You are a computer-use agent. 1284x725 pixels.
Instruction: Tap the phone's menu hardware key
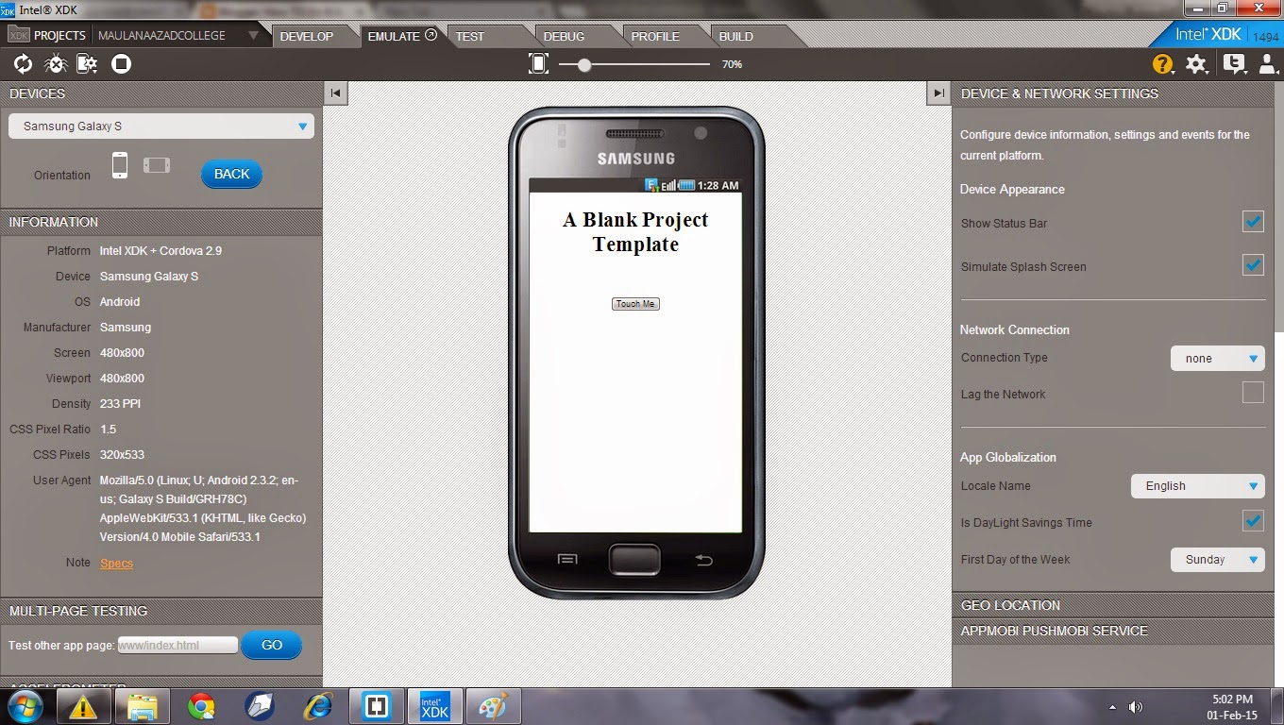pos(566,560)
